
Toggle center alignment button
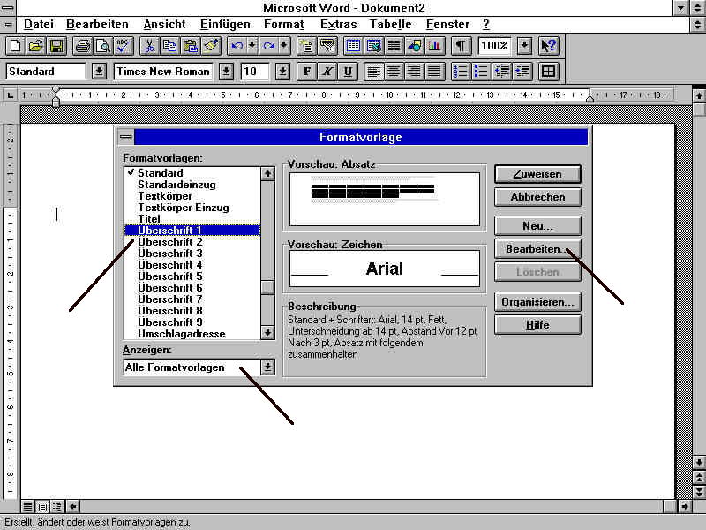394,72
